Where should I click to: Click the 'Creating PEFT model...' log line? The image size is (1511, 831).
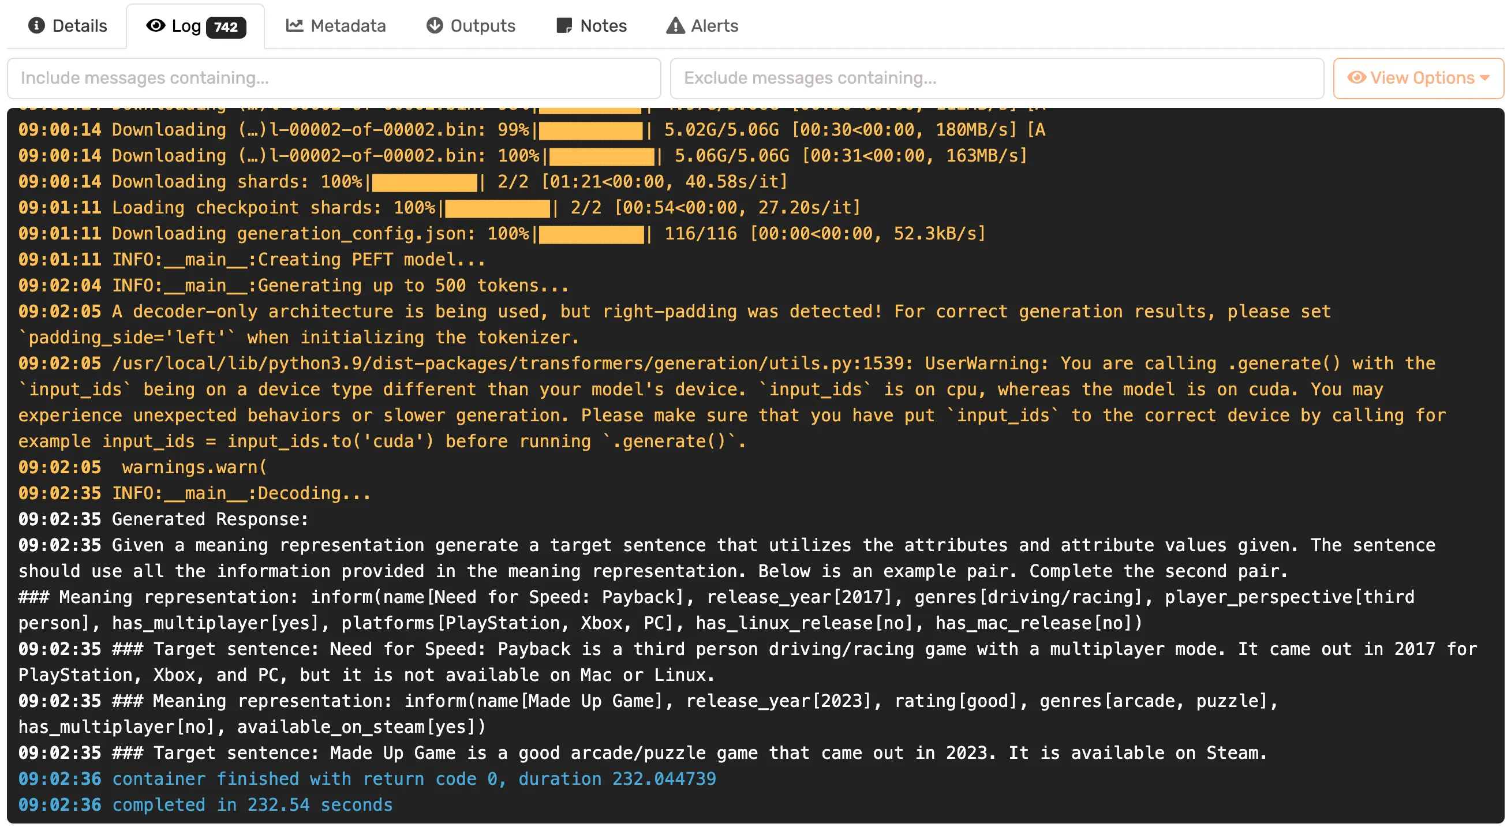(252, 260)
